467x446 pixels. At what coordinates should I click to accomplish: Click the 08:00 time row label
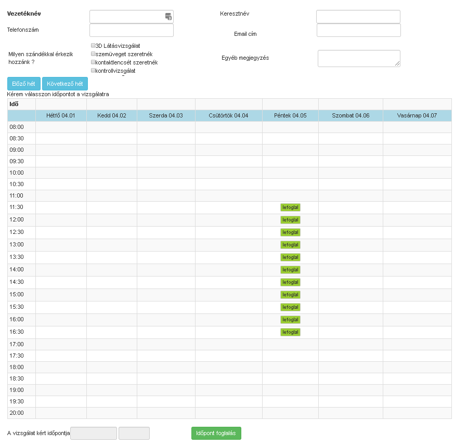tap(17, 127)
